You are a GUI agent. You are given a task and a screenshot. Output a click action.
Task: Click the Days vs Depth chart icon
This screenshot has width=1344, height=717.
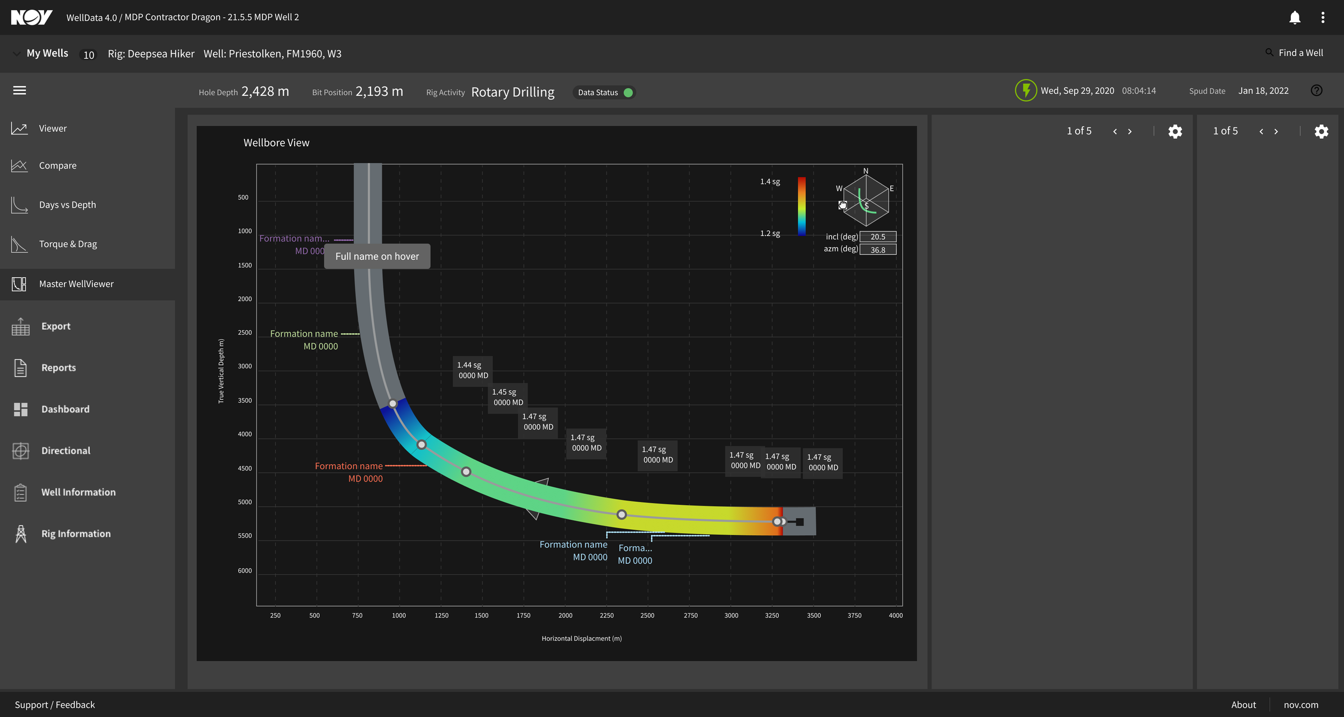pyautogui.click(x=19, y=204)
